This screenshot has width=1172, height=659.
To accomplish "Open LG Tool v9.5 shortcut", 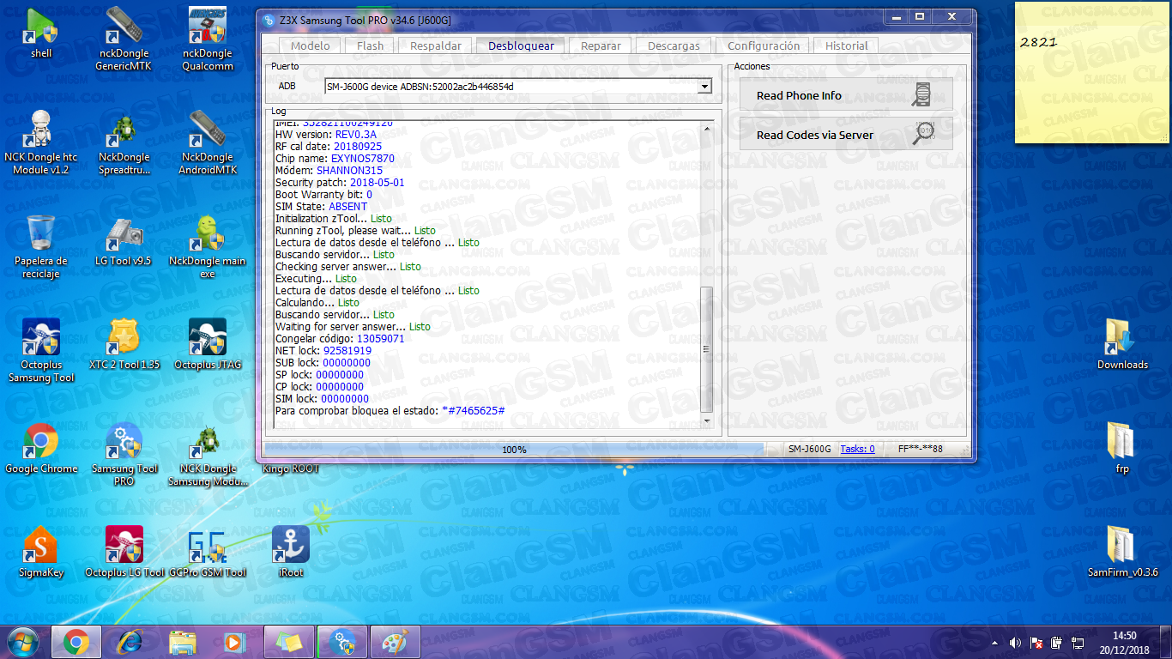I will coord(124,241).
